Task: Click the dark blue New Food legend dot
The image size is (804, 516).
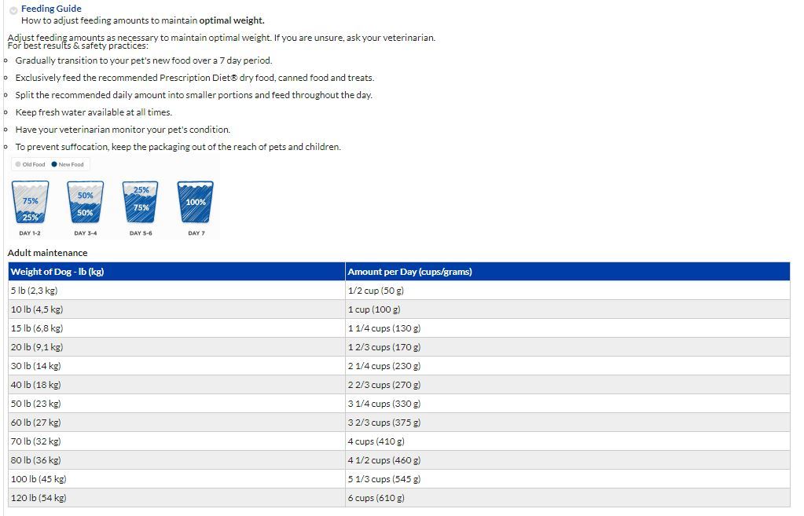Action: [54, 164]
